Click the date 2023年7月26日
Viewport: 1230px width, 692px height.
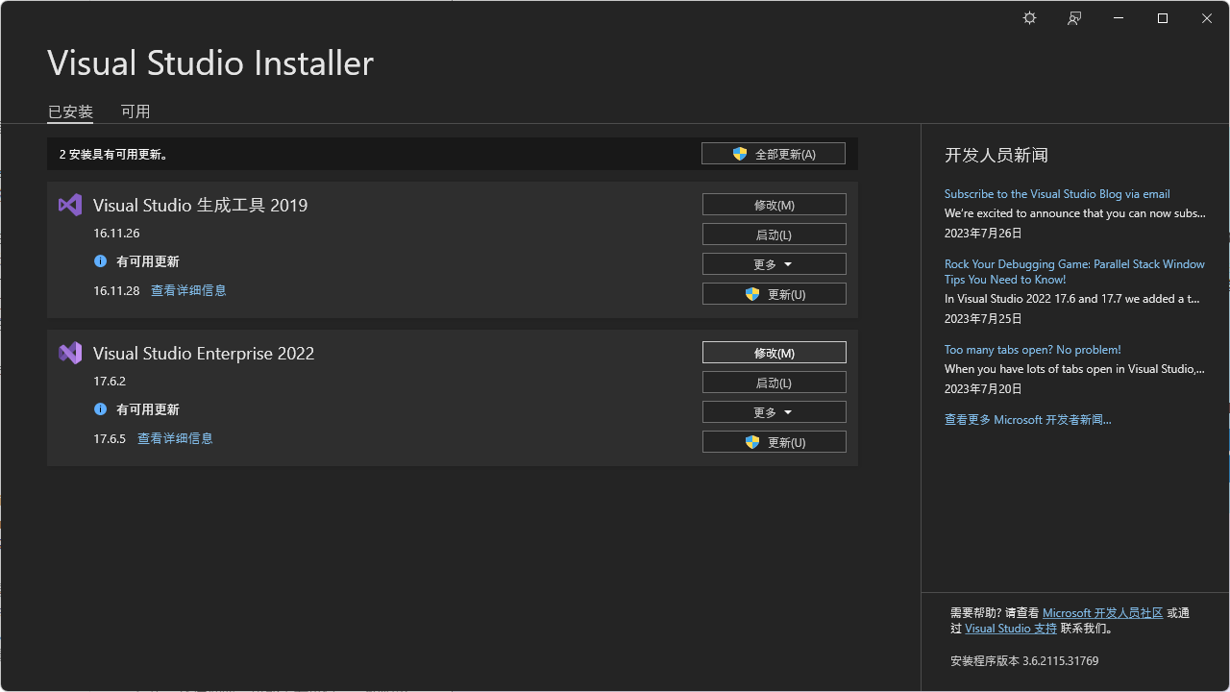983,234
